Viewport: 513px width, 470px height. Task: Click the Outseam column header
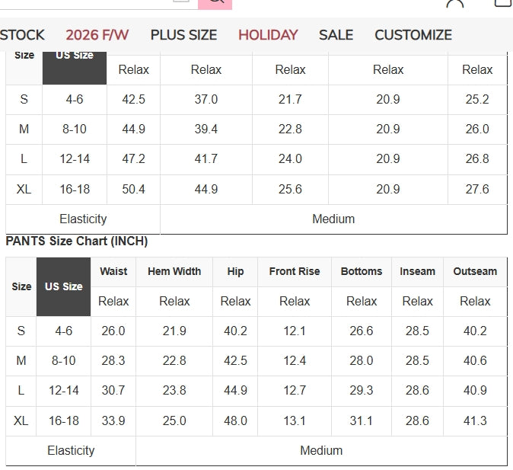475,271
